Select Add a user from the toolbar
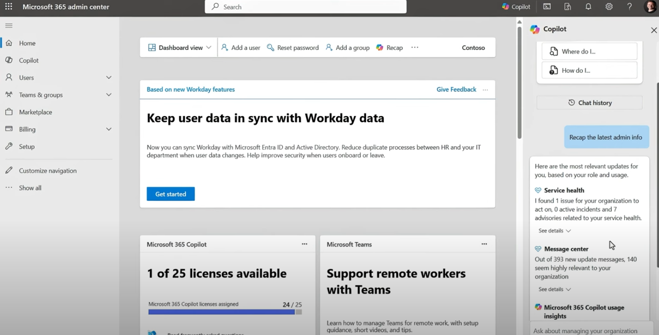The height and width of the screenshot is (335, 659). coord(241,47)
